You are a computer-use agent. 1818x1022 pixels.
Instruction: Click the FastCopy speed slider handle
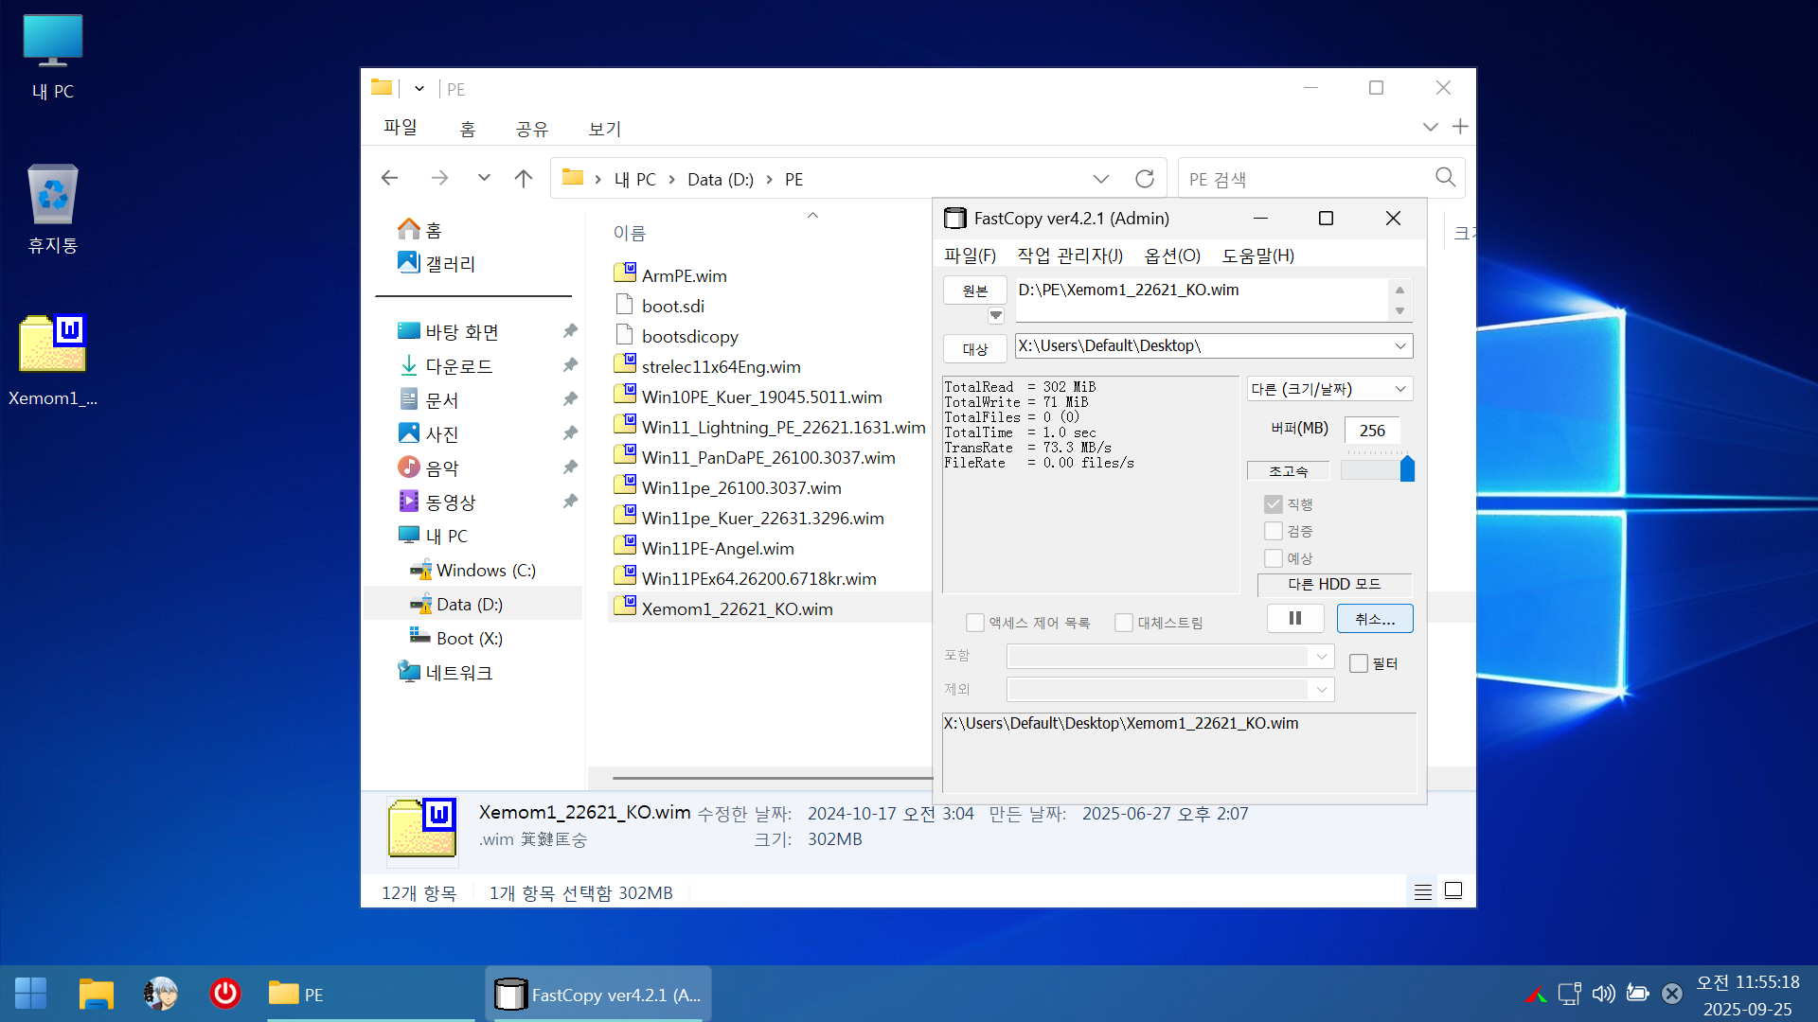click(1407, 468)
